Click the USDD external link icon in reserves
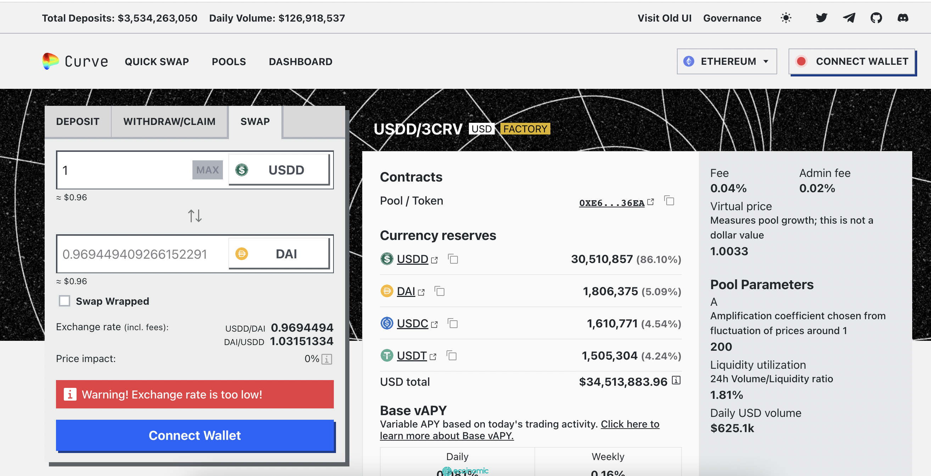This screenshot has height=476, width=931. click(x=434, y=260)
